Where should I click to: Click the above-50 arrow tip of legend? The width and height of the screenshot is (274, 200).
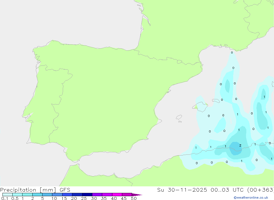pyautogui.click(x=137, y=195)
